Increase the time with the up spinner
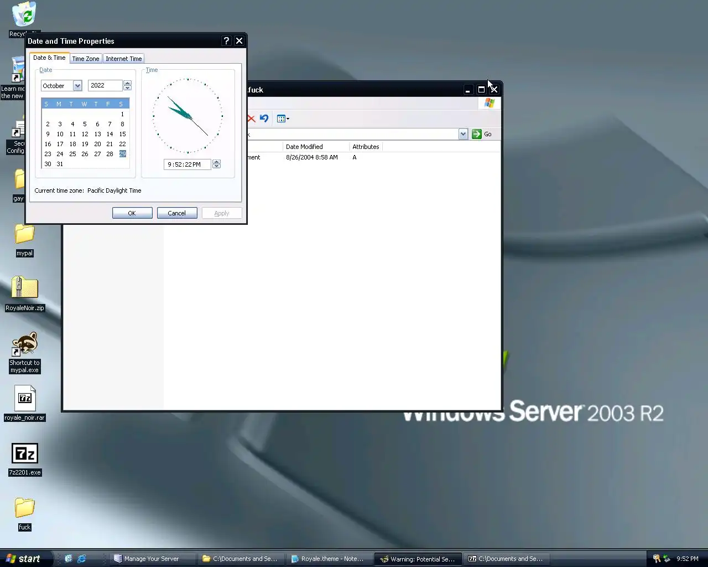This screenshot has height=567, width=708. tap(217, 162)
